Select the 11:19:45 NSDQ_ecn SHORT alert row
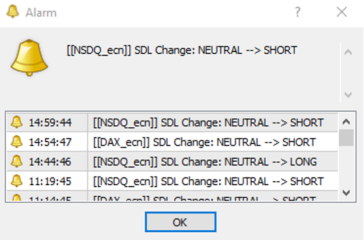 (172, 181)
